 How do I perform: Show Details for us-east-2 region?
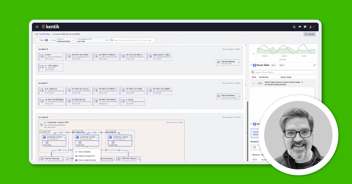click(228, 49)
